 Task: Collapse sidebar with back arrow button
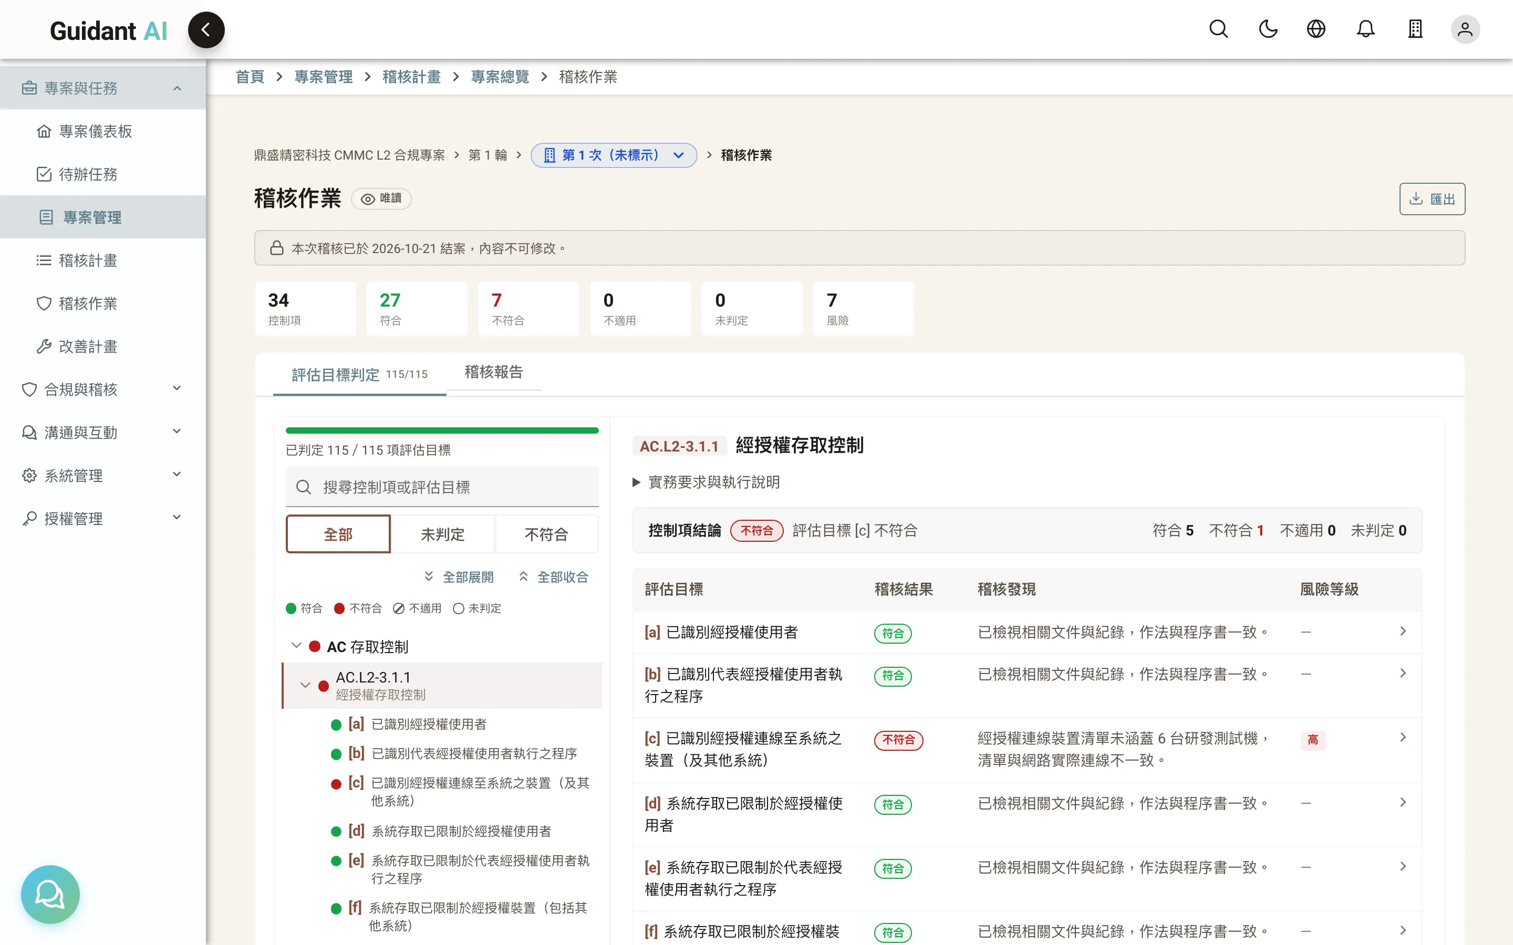coord(206,29)
